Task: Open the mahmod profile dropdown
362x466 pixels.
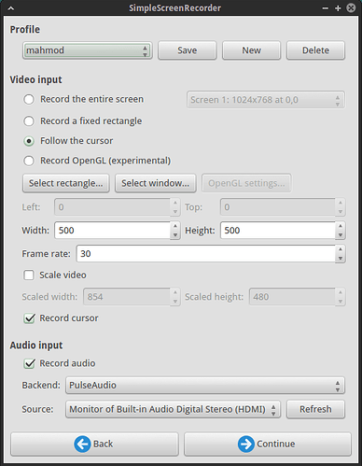Action: coord(87,50)
